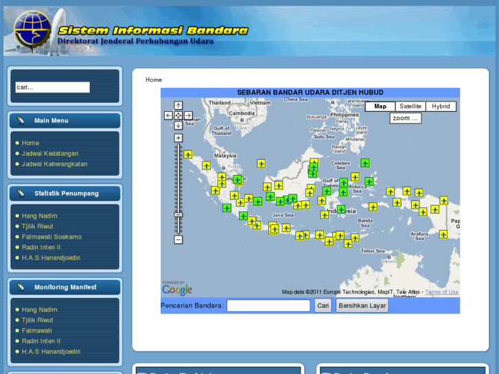Open Jadwal Keberangkatan in the main menu
Viewport: 499px width, 374px height.
54,164
